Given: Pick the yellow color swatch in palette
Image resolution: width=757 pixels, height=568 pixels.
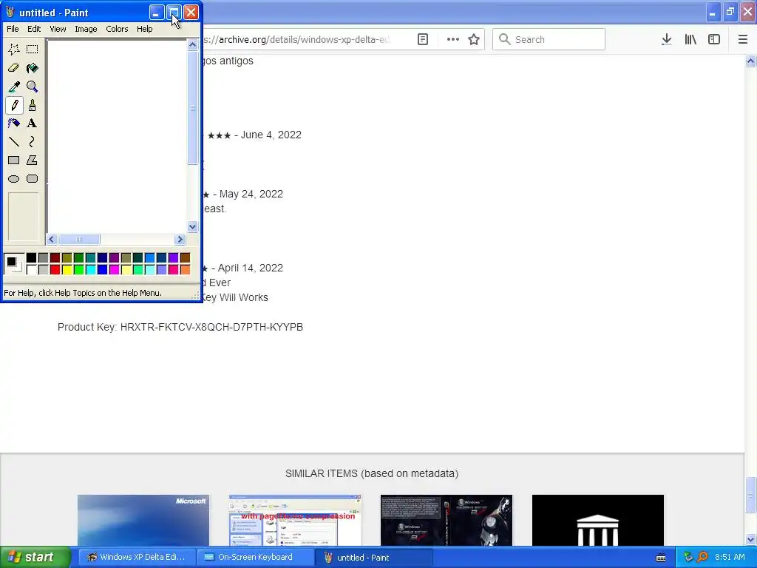Looking at the screenshot, I should pos(67,269).
